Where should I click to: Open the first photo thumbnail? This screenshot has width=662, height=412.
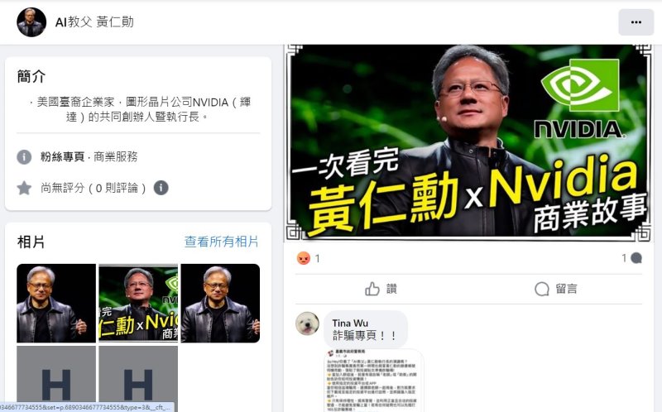coord(56,303)
